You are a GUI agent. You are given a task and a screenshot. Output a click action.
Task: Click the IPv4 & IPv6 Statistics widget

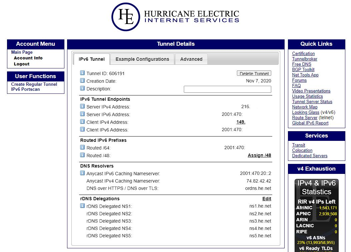click(317, 216)
